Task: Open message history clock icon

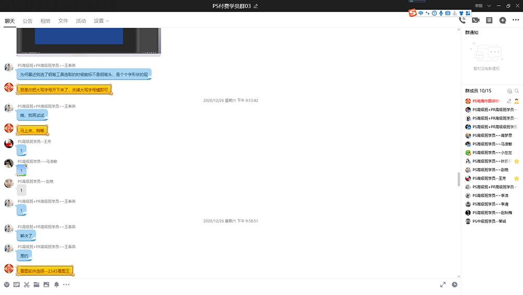Action: (454, 285)
